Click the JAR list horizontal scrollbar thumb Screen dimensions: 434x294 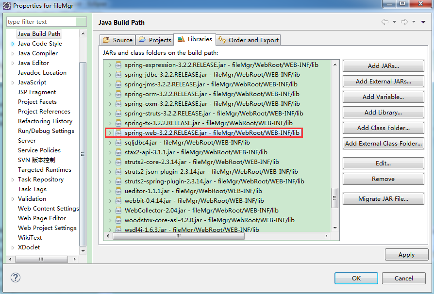pyautogui.click(x=179, y=236)
